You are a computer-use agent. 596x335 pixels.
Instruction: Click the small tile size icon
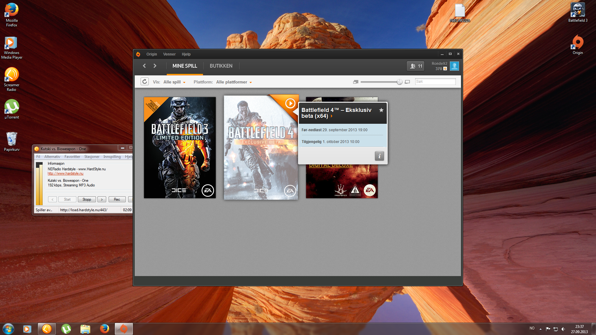click(356, 82)
